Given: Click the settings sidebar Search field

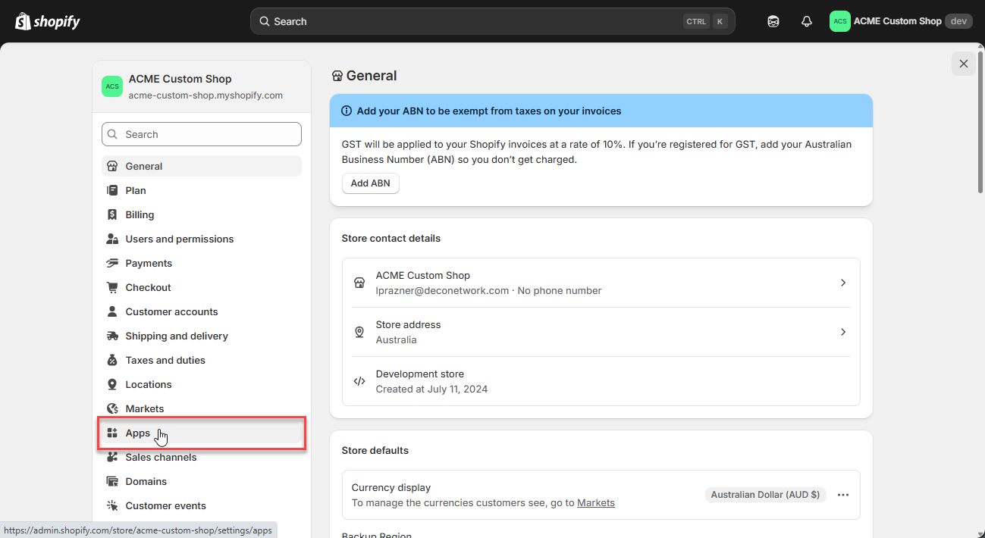Looking at the screenshot, I should coord(202,134).
